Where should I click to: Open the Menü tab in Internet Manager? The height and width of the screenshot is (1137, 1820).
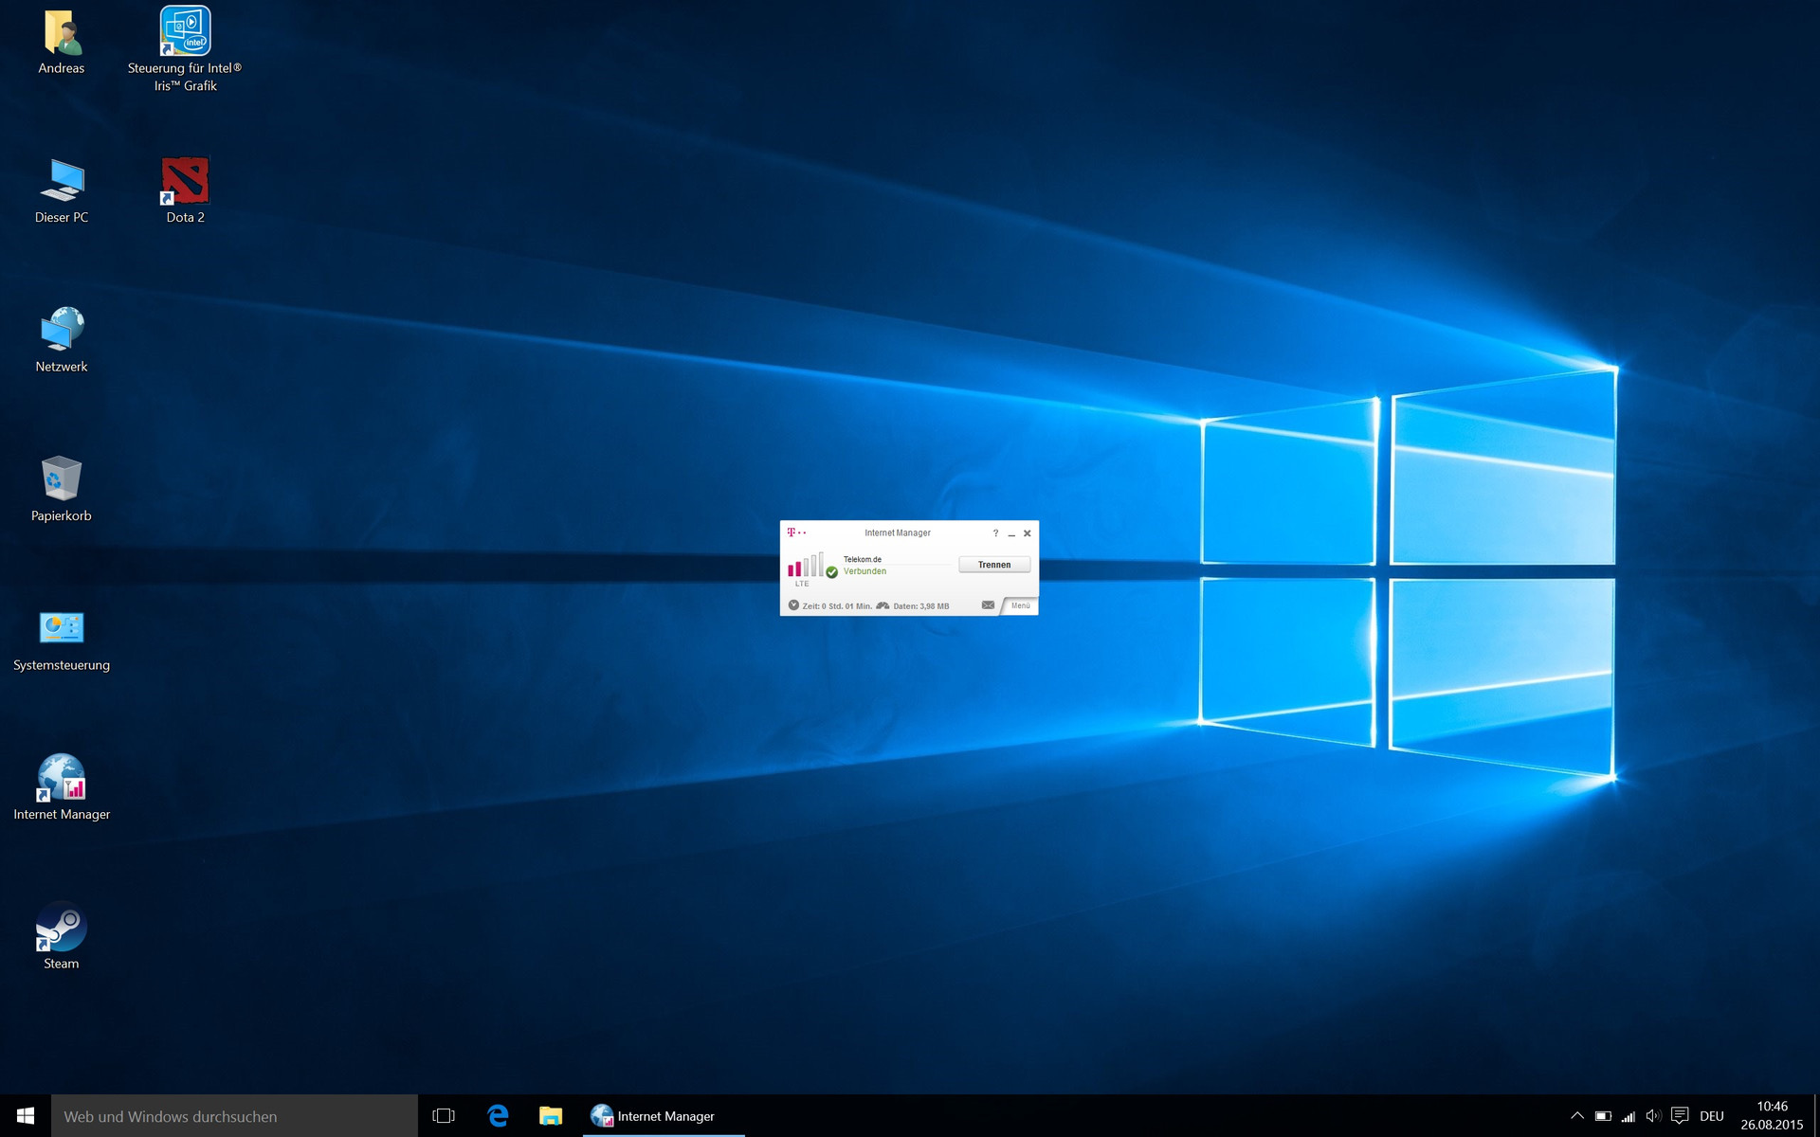click(x=1020, y=606)
